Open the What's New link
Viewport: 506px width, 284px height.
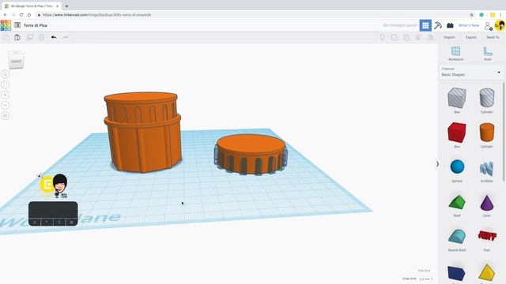tap(469, 25)
